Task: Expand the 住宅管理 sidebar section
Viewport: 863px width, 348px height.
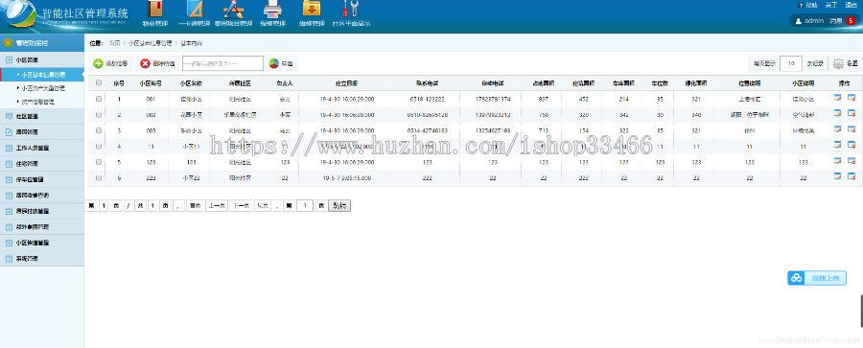Action: click(42, 164)
